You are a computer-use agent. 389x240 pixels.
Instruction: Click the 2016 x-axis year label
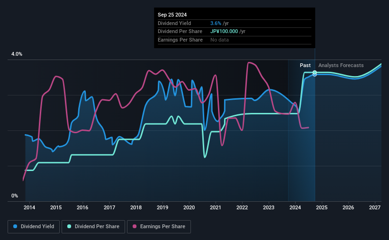coord(82,207)
